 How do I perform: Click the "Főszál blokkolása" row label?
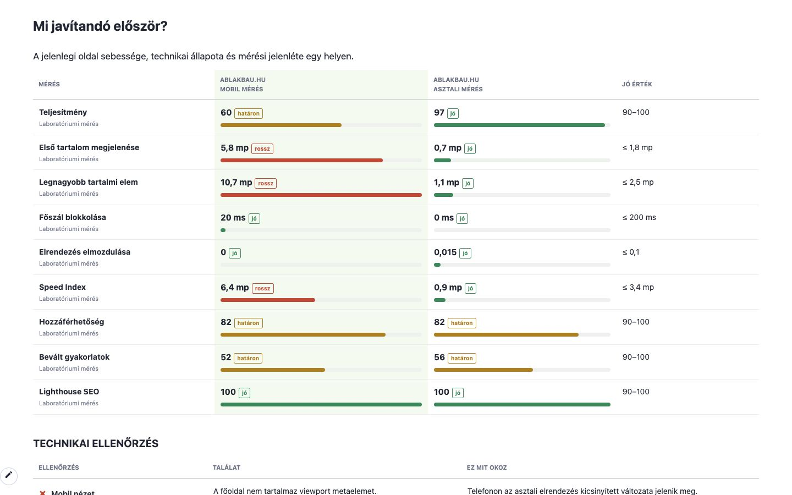[73, 217]
